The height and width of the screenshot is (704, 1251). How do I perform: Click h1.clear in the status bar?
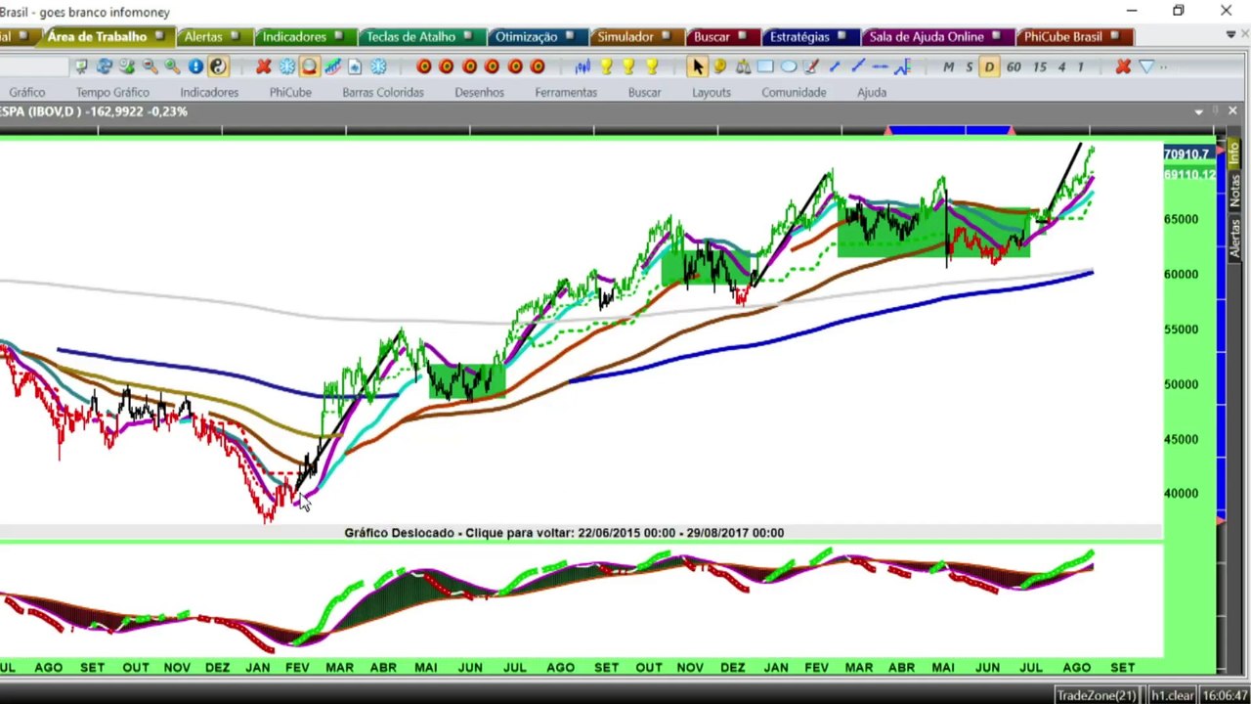[1172, 695]
